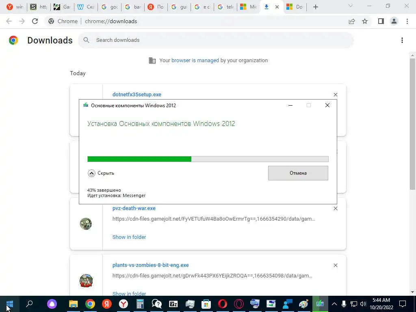This screenshot has width=416, height=312.
Task: Show pvz-death-war.exe in folder
Action: click(129, 237)
